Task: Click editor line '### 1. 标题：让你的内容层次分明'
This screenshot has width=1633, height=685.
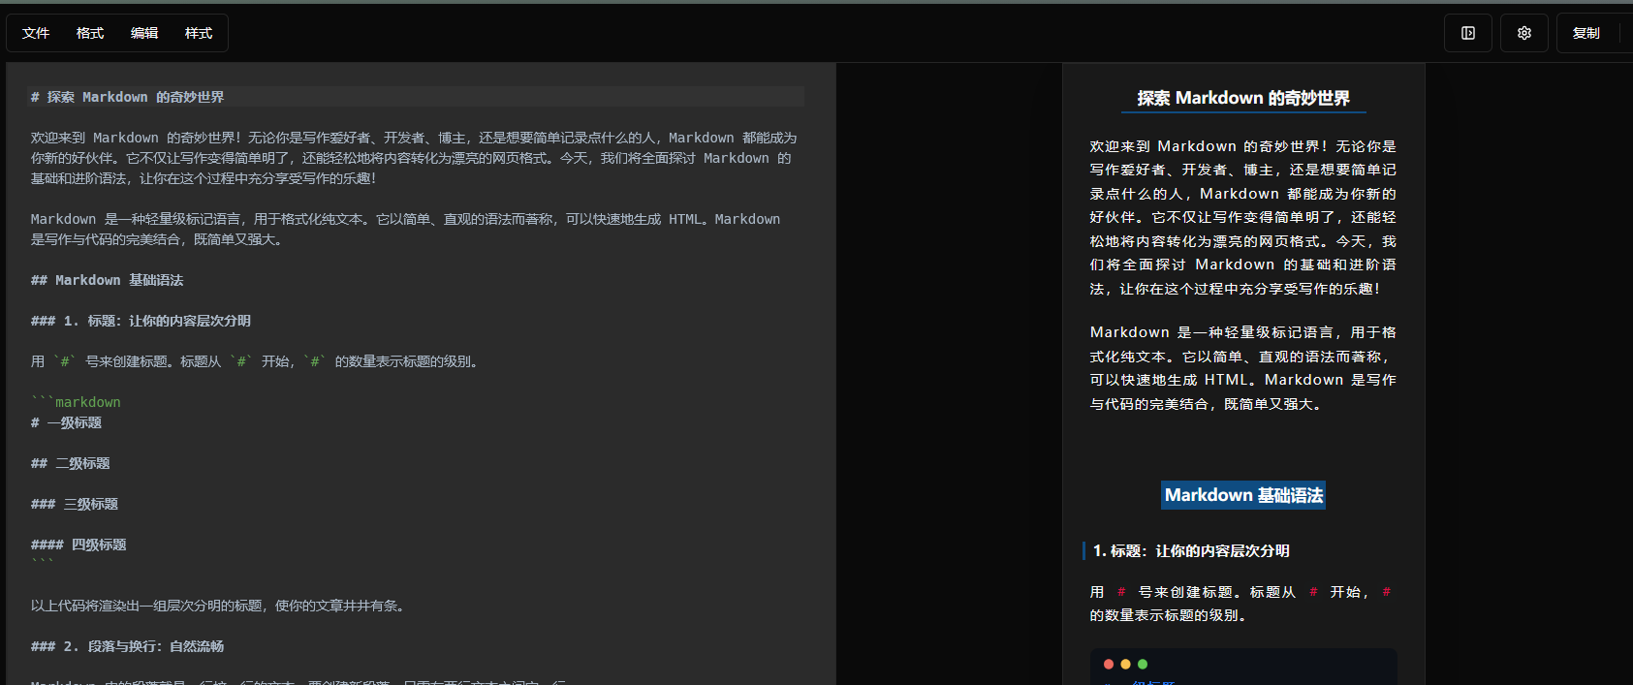Action: 141,321
